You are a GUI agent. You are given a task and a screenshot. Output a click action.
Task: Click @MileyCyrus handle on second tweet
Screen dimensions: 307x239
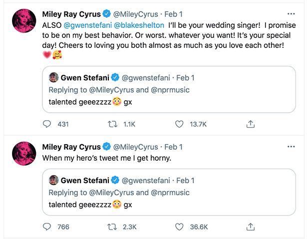tap(136, 147)
